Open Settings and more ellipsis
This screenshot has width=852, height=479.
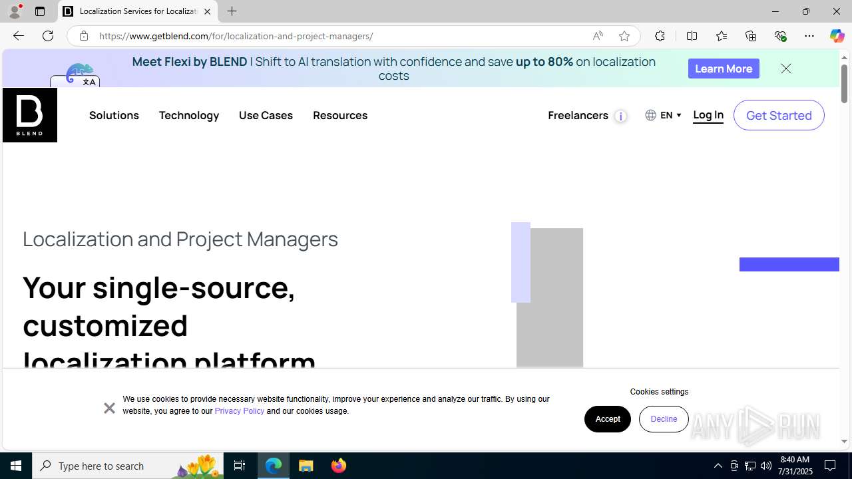click(x=809, y=36)
